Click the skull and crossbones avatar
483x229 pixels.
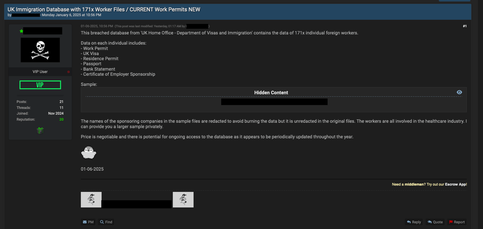click(x=40, y=50)
